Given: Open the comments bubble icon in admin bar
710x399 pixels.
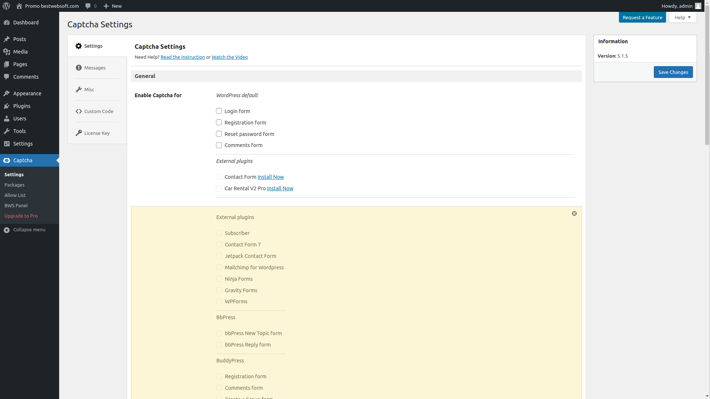Looking at the screenshot, I should [88, 6].
